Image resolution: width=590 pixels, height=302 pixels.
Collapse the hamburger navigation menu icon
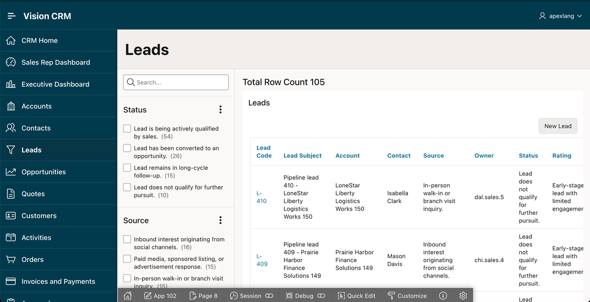tap(12, 16)
